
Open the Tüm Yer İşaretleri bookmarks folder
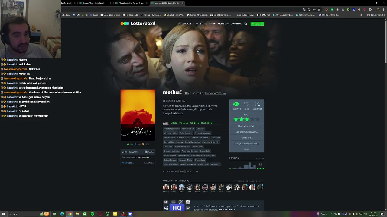click(376, 15)
